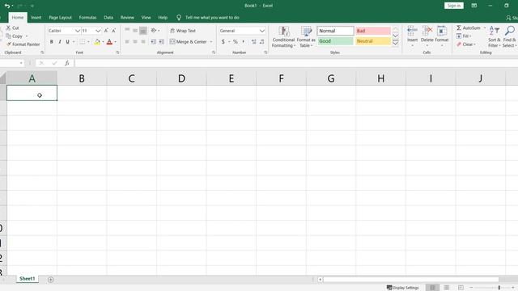Open the font size 11 dropdown
This screenshot has height=291, width=518.
98,31
